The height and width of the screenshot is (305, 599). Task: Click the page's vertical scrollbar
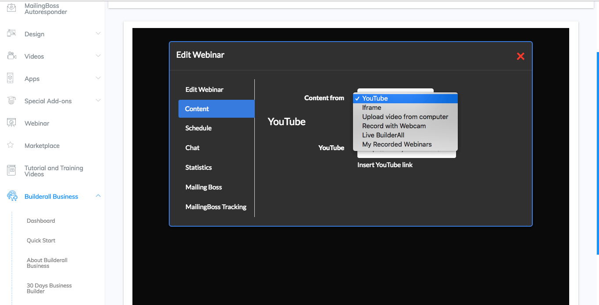[598, 153]
